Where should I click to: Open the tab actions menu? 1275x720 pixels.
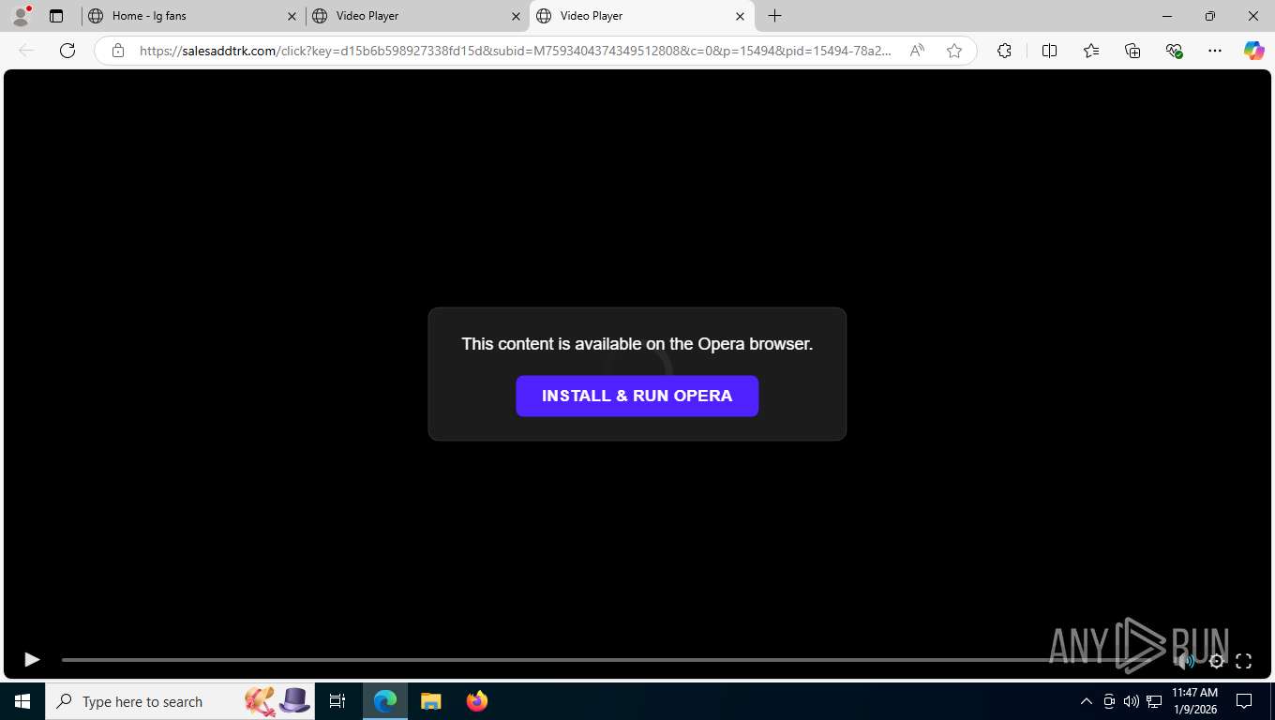[56, 16]
